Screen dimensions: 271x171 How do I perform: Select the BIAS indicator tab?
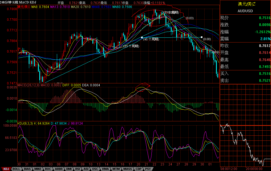(27, 169)
